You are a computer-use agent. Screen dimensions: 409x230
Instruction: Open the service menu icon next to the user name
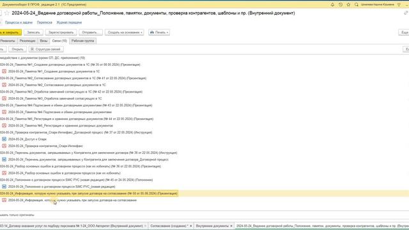399,4
